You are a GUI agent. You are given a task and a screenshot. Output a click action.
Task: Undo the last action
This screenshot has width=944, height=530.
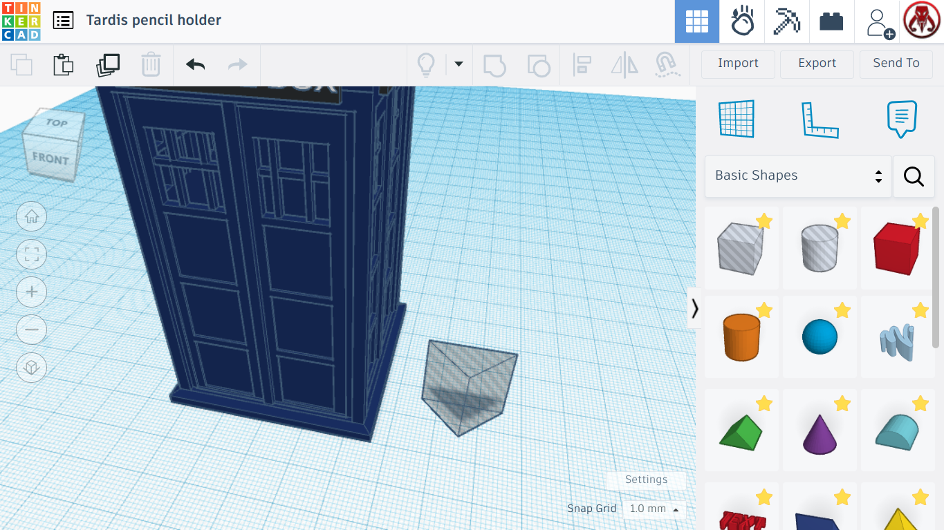click(196, 65)
